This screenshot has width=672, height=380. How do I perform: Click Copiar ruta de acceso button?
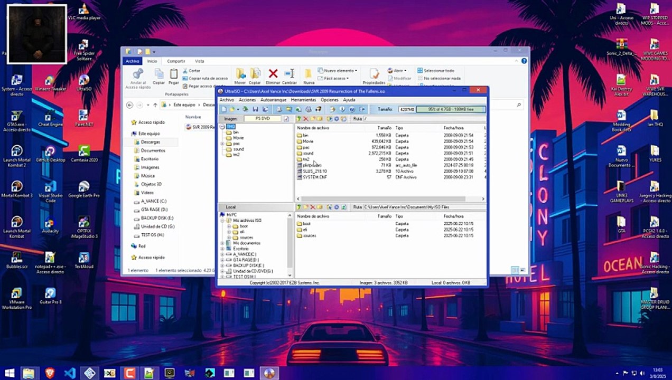pyautogui.click(x=208, y=78)
